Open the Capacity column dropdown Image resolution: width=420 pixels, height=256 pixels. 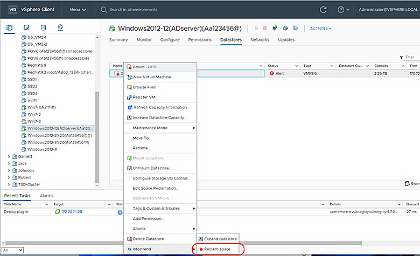[403, 66]
